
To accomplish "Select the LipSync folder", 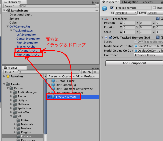I will (x=23, y=100).
